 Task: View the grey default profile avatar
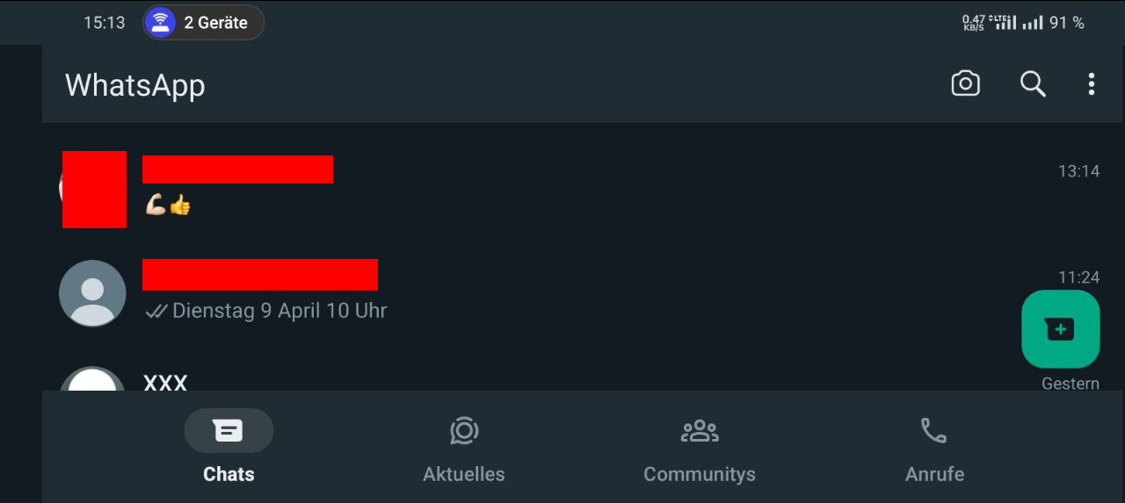[92, 293]
